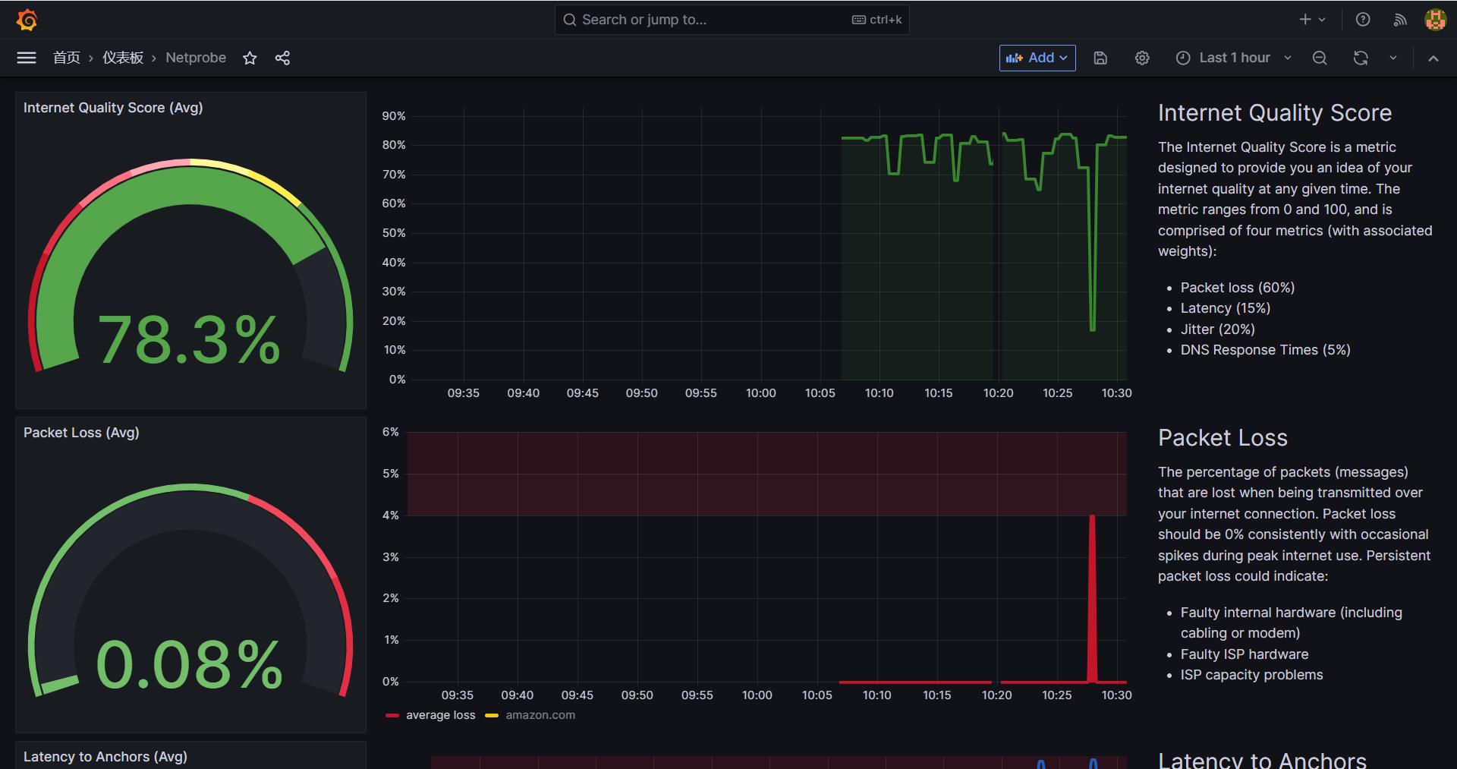
Task: Open dashboard settings gear icon
Action: pyautogui.click(x=1142, y=58)
